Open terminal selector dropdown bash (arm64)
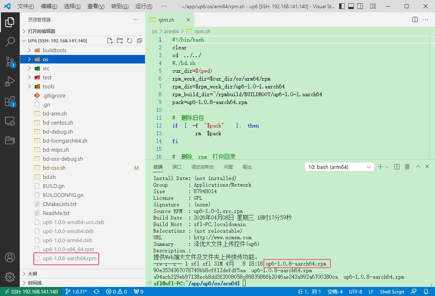Image resolution: width=435 pixels, height=296 pixels. [339, 167]
